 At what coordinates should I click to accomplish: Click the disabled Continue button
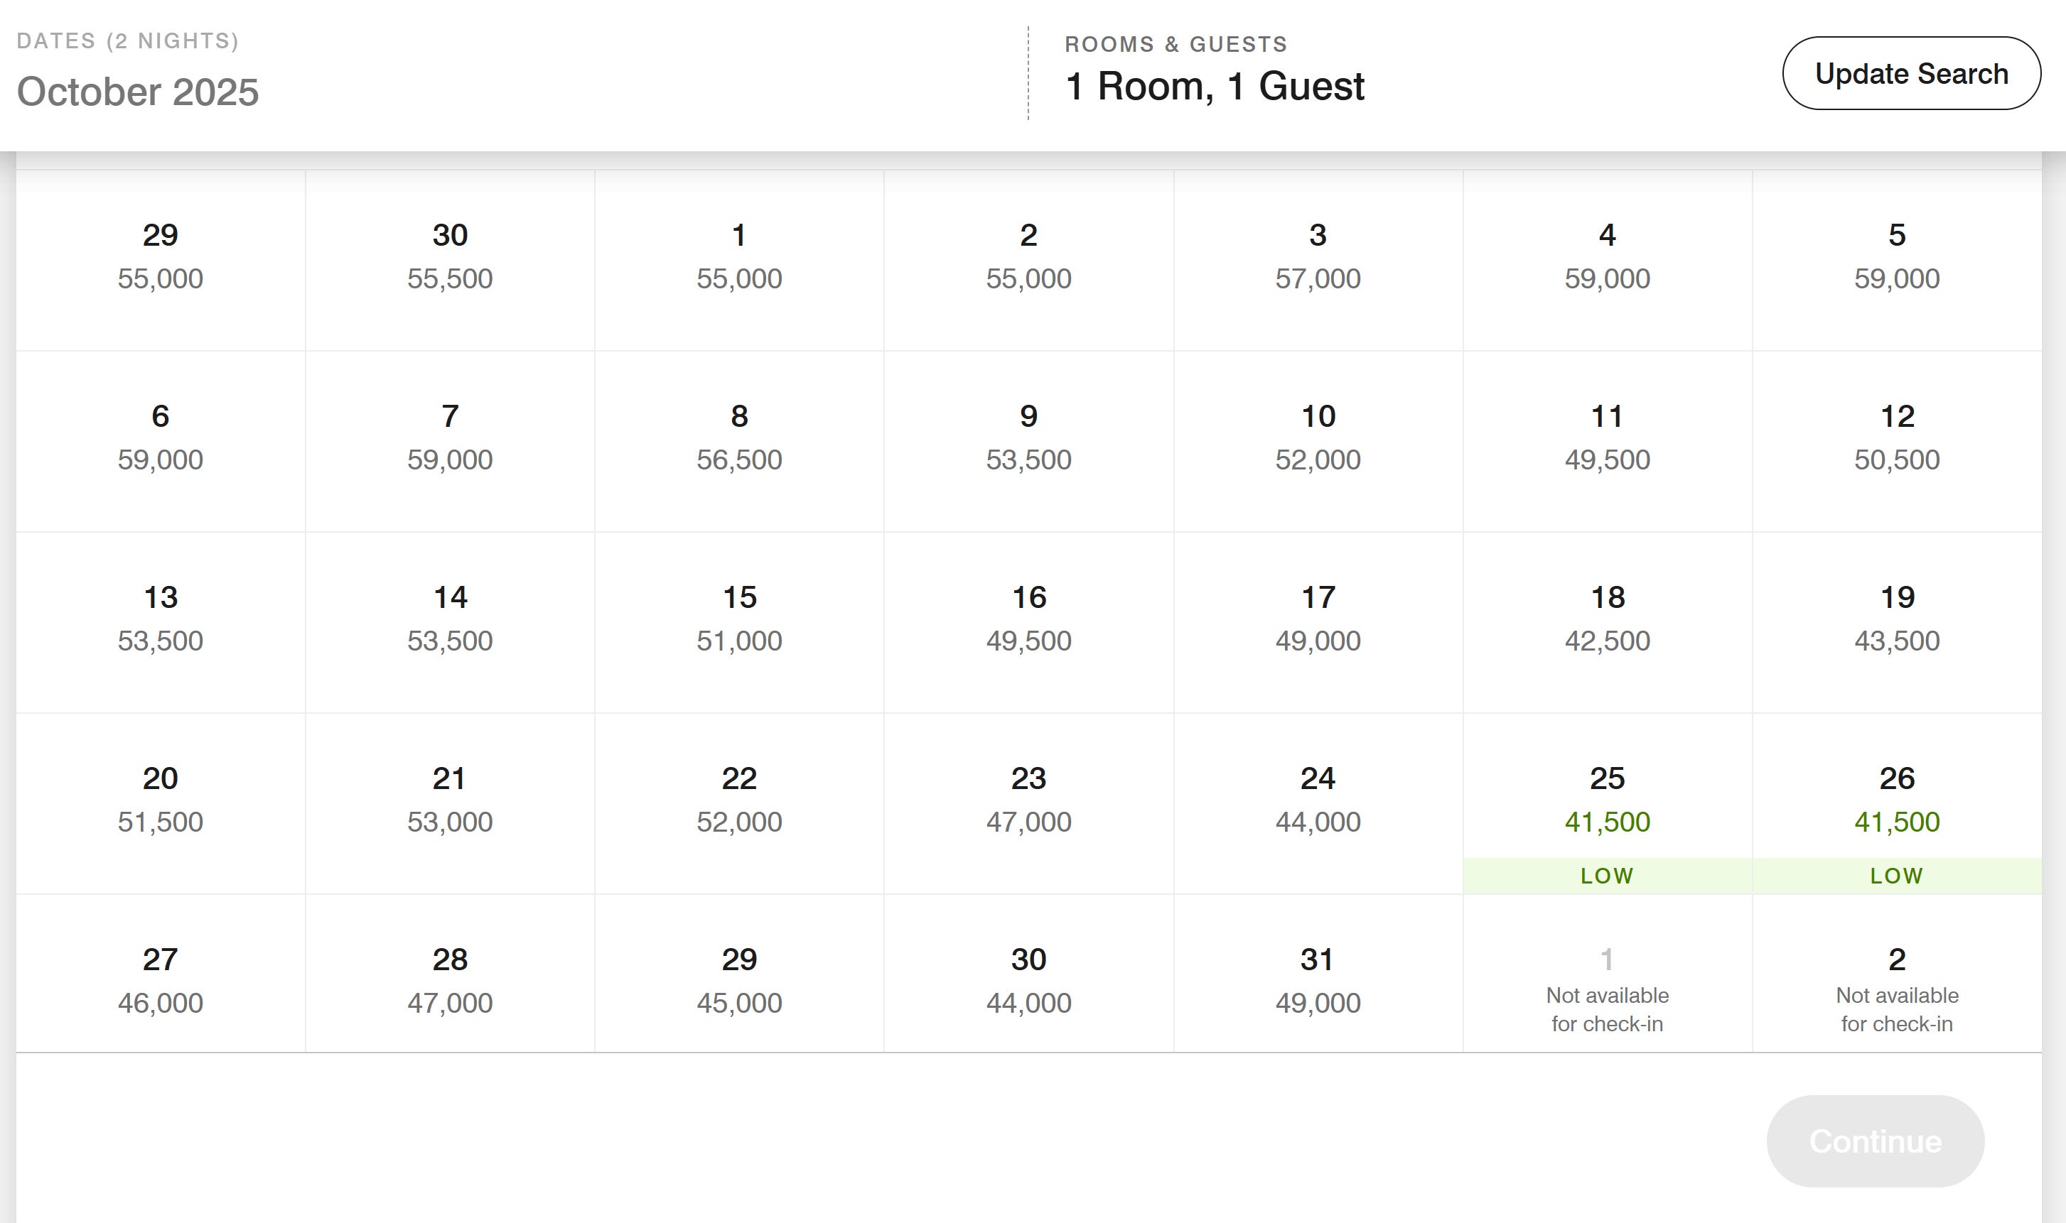click(x=1875, y=1141)
